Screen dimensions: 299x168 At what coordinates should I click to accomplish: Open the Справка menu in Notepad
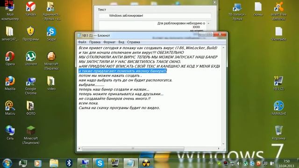(x=134, y=42)
